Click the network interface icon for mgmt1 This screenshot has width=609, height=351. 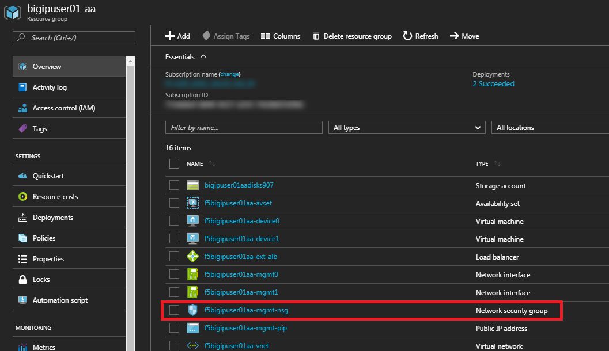[192, 292]
